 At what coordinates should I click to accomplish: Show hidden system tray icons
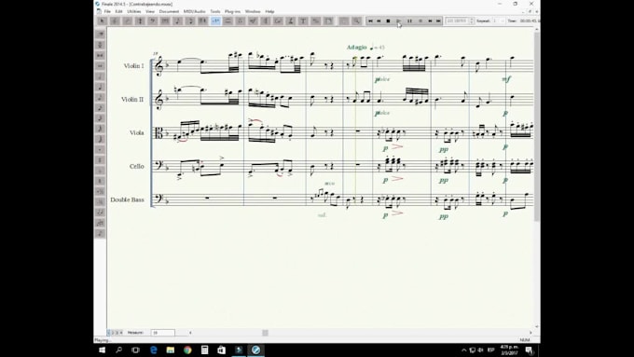463,350
